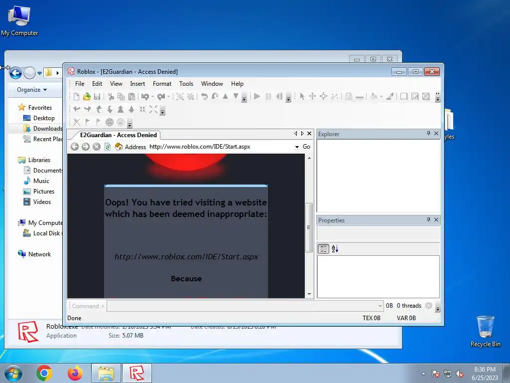Open the Undo history dropdown arrow
The height and width of the screenshot is (383, 510).
pyautogui.click(x=152, y=96)
